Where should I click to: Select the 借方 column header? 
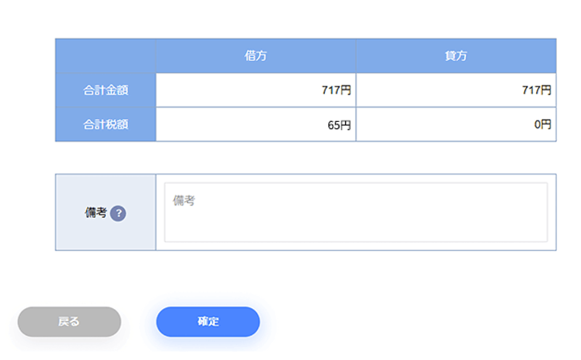tap(256, 56)
